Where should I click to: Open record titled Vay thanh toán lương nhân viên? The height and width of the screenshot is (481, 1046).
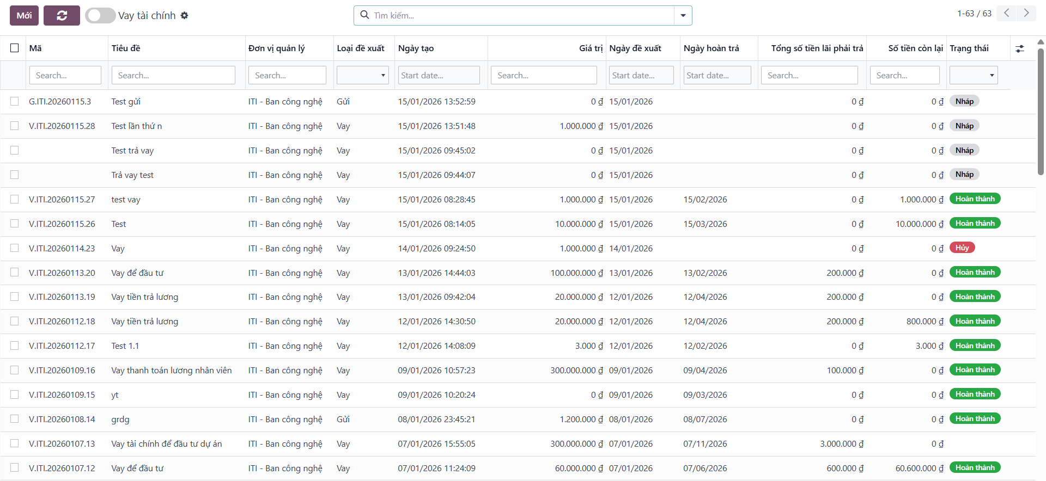(172, 370)
